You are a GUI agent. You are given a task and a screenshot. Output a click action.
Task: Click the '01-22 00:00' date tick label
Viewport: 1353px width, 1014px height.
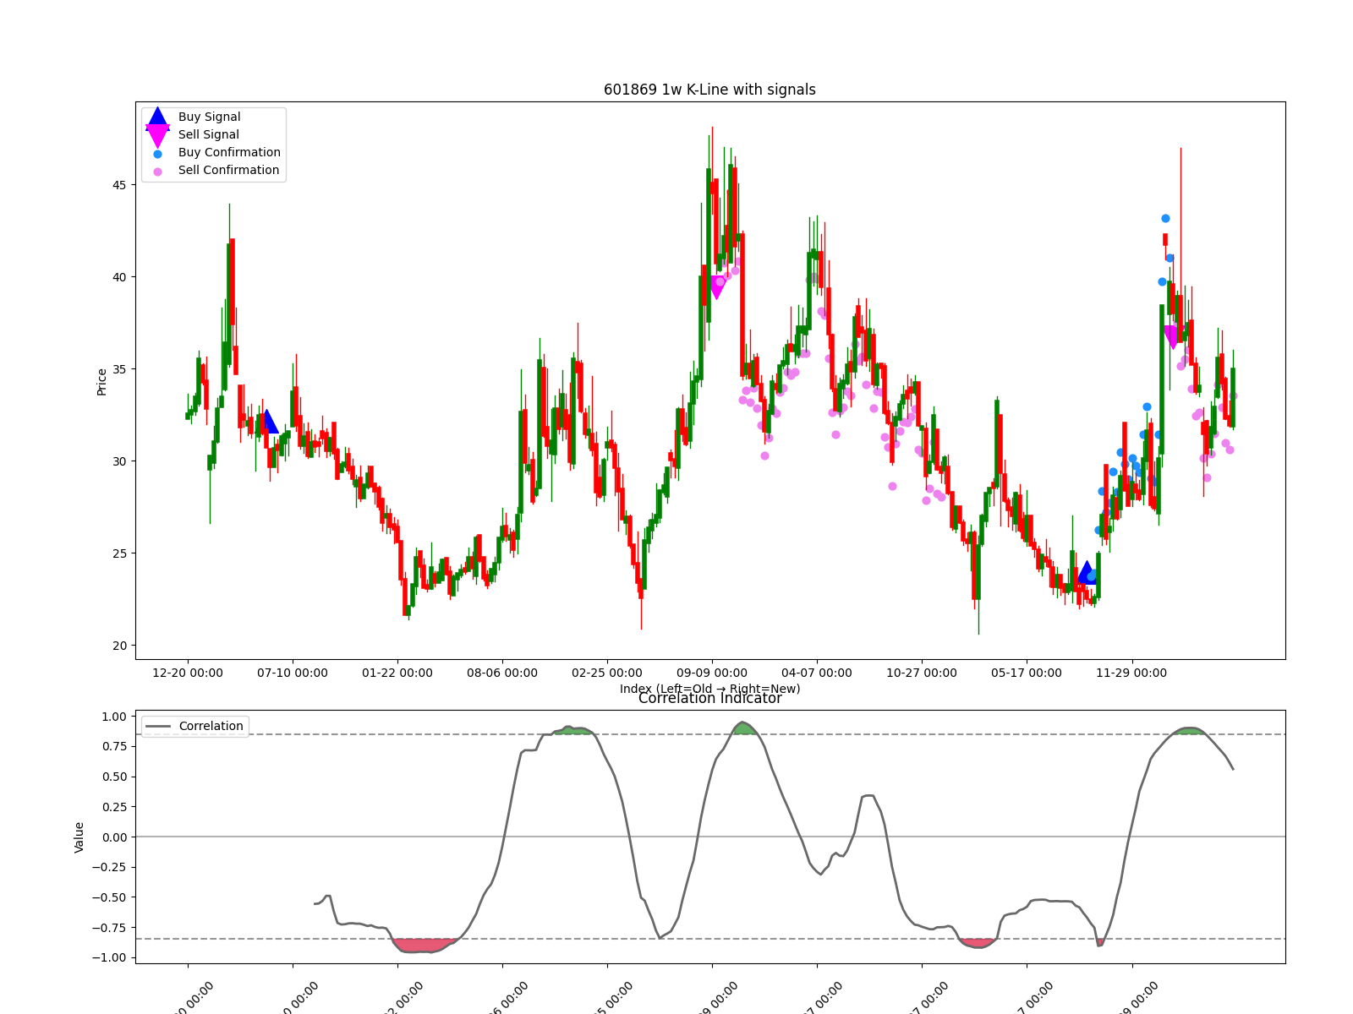tap(397, 673)
